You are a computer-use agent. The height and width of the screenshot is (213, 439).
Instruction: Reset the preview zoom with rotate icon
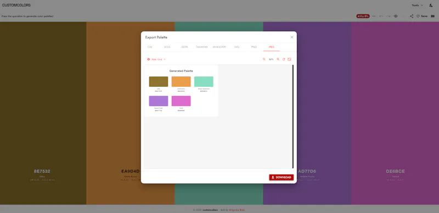click(x=284, y=59)
